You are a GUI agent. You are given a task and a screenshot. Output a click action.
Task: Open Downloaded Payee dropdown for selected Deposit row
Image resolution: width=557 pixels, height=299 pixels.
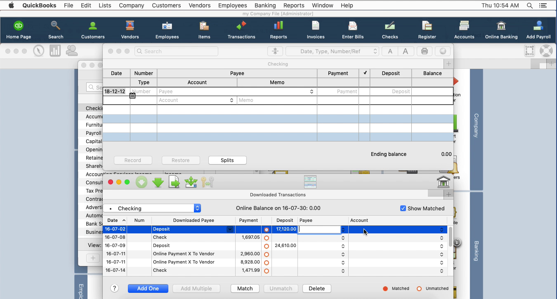point(230,229)
